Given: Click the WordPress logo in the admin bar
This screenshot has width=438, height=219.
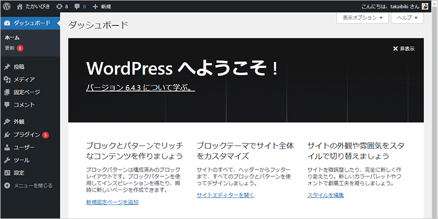Looking at the screenshot, I should pos(7,7).
